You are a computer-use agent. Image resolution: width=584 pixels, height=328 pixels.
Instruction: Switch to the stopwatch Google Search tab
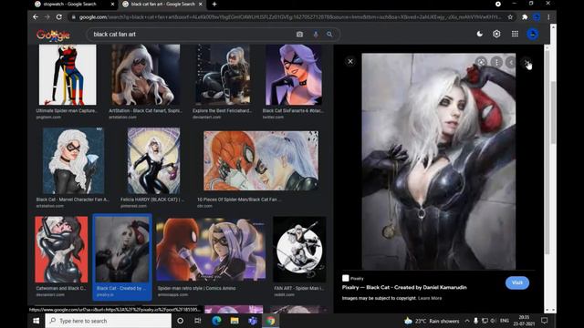tap(70, 4)
